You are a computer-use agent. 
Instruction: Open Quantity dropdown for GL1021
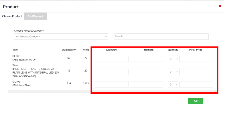(x=173, y=85)
